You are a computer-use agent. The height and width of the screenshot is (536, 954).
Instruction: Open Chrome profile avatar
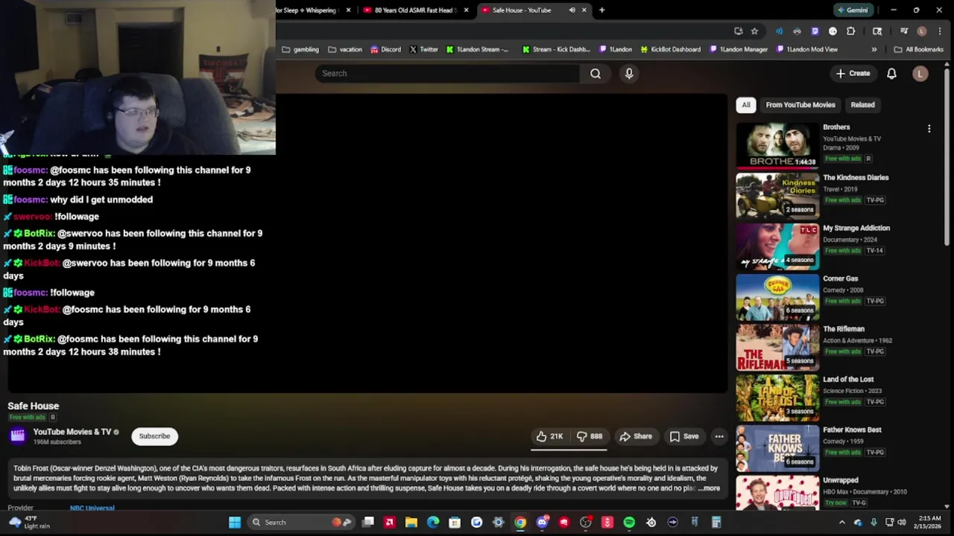[x=922, y=31]
